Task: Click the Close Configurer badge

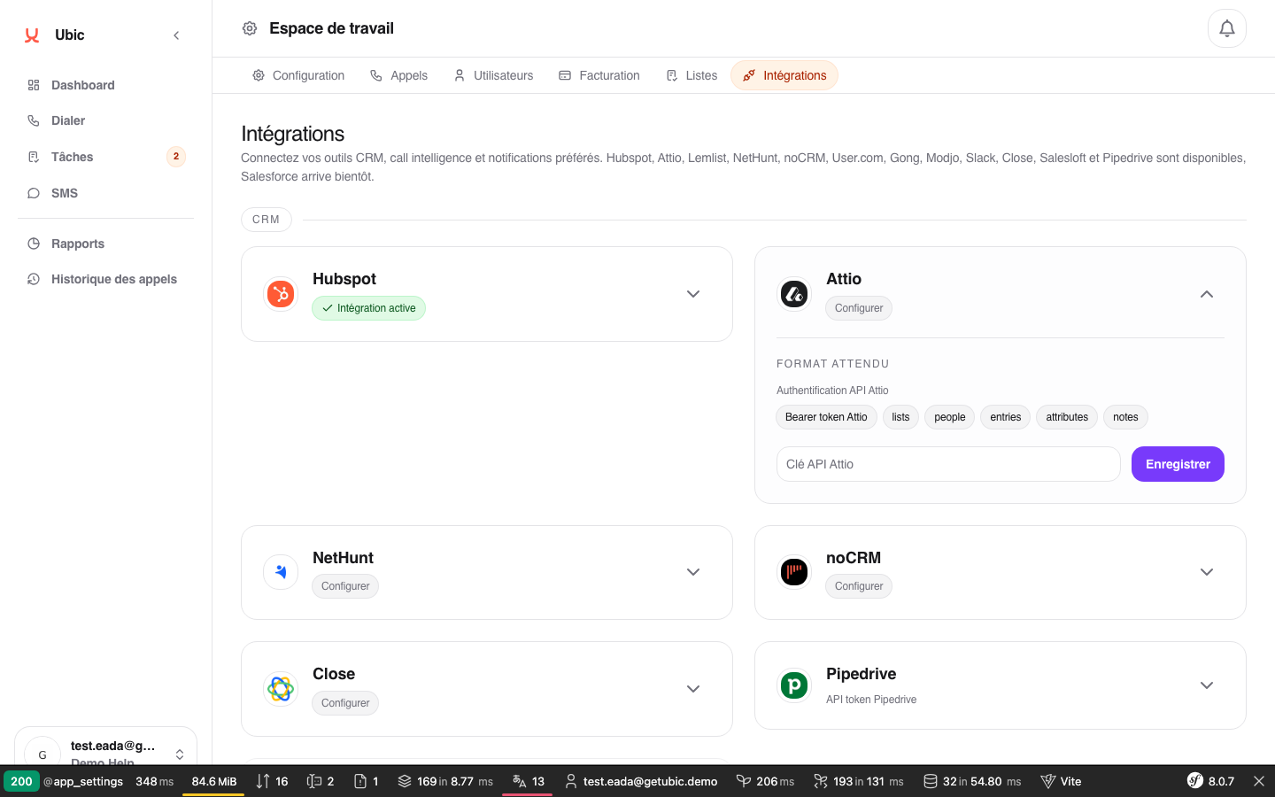Action: (345, 703)
